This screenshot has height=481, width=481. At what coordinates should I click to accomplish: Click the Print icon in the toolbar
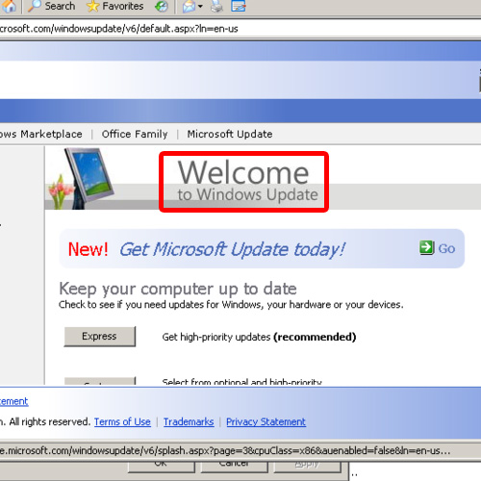pyautogui.click(x=216, y=6)
